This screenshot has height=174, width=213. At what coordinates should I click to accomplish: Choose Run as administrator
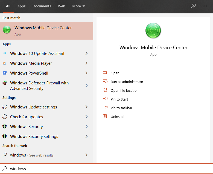point(127,82)
